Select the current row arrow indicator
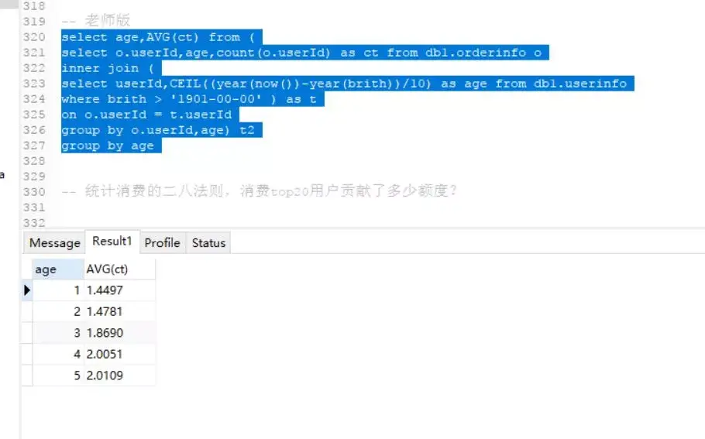This screenshot has height=439, width=705. [x=27, y=290]
